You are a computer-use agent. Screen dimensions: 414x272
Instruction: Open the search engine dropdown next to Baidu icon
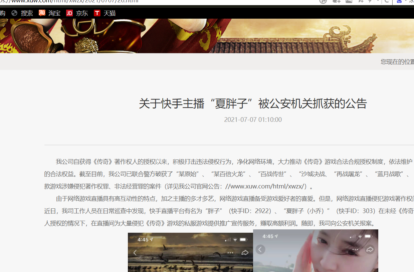406,1
